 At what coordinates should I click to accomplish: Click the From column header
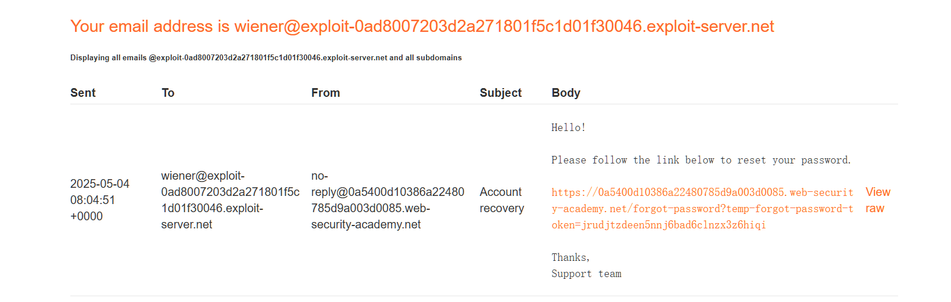click(325, 93)
